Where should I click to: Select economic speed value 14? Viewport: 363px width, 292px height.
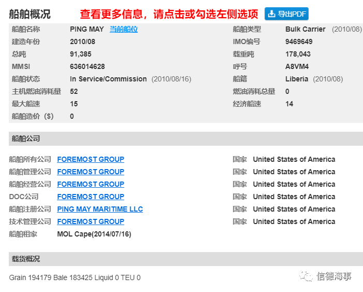(x=289, y=104)
